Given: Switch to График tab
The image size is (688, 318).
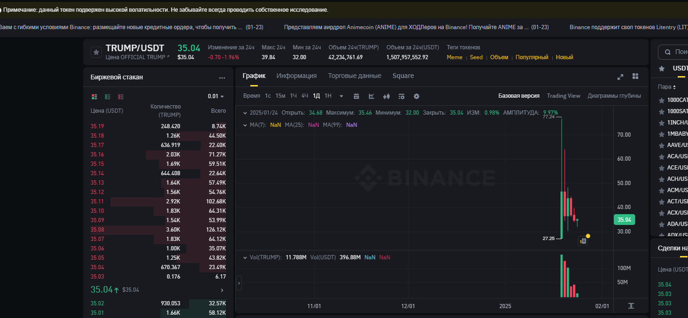Looking at the screenshot, I should pyautogui.click(x=254, y=76).
